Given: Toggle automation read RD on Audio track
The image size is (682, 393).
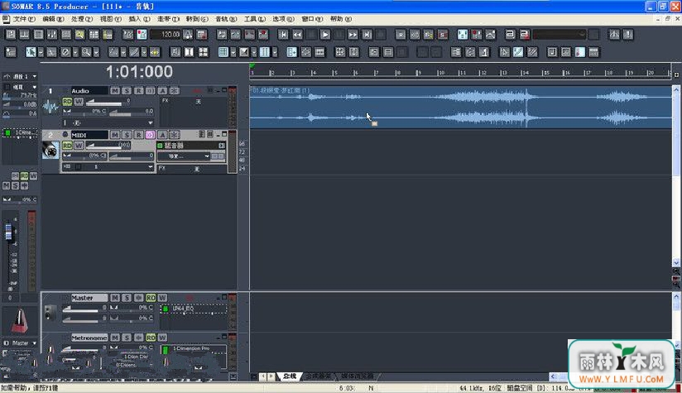Looking at the screenshot, I should 67,101.
